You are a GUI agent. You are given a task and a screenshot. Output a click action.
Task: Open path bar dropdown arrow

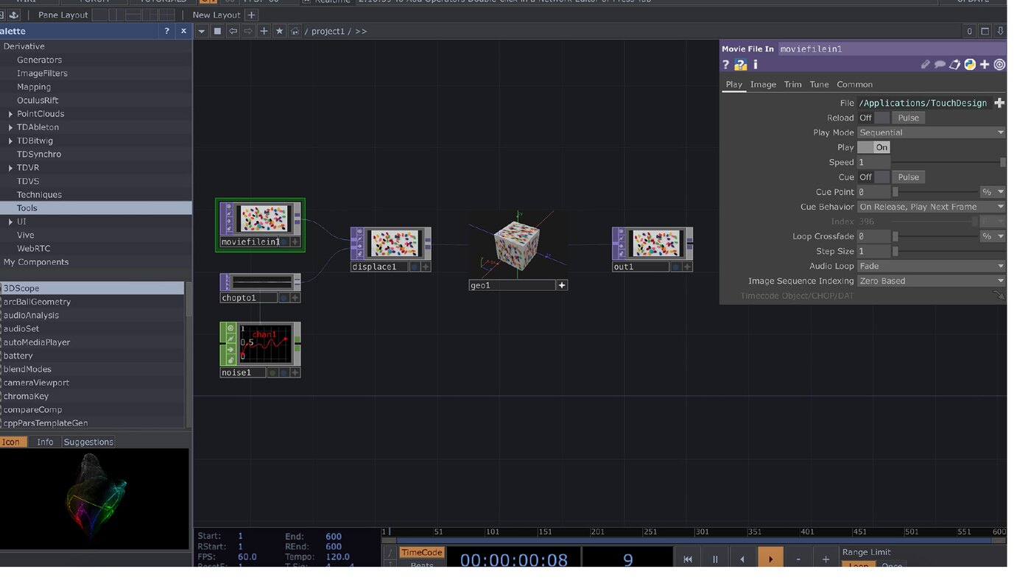click(202, 31)
